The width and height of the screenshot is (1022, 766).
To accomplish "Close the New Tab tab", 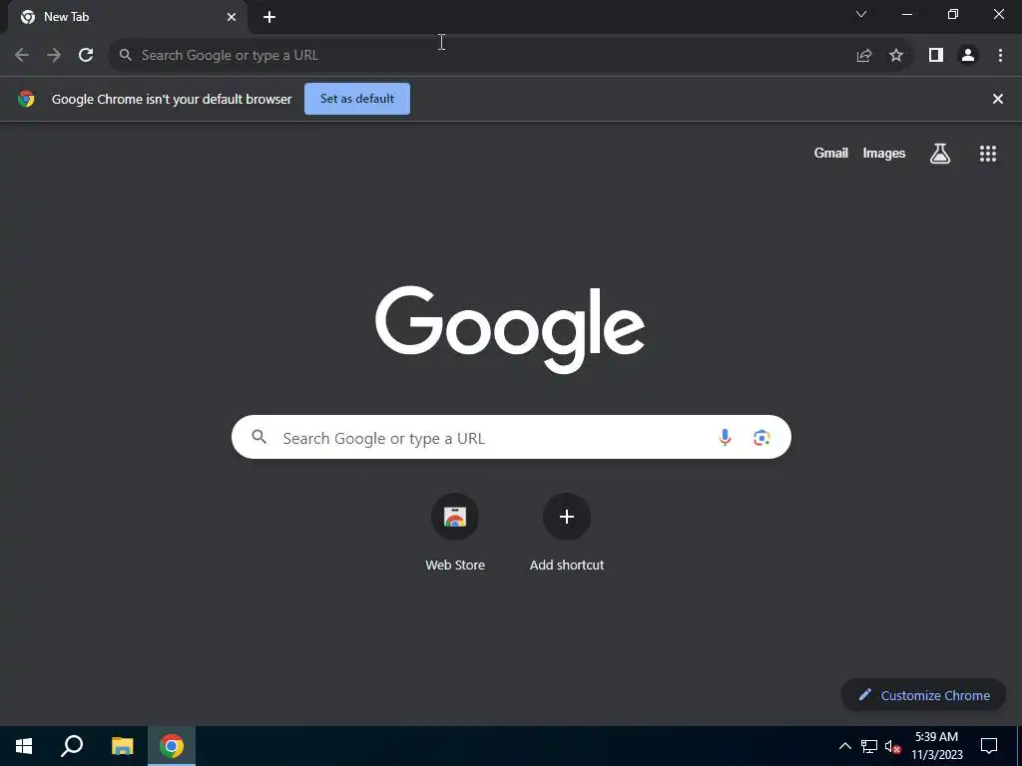I will [x=232, y=17].
